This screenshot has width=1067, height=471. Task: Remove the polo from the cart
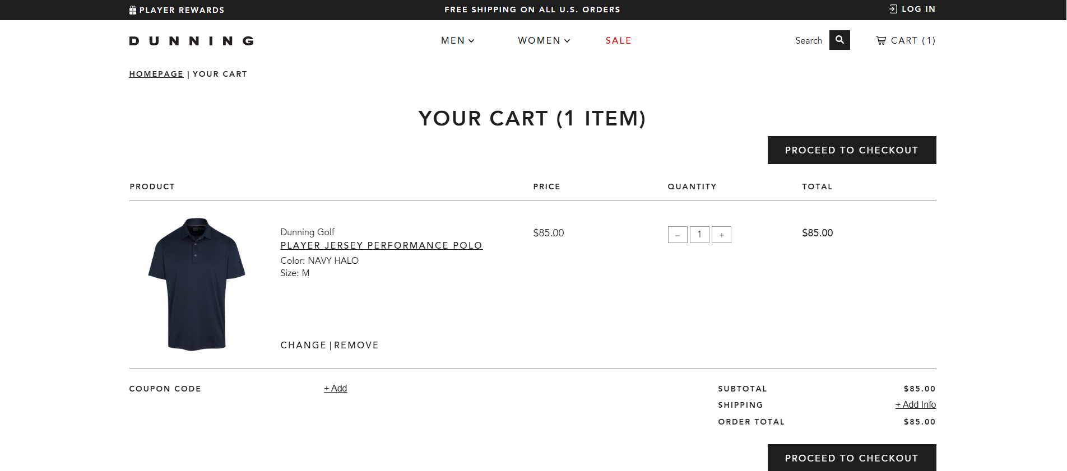(356, 345)
